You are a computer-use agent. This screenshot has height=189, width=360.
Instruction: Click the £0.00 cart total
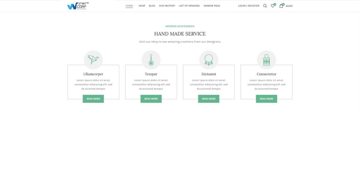[x=289, y=6]
